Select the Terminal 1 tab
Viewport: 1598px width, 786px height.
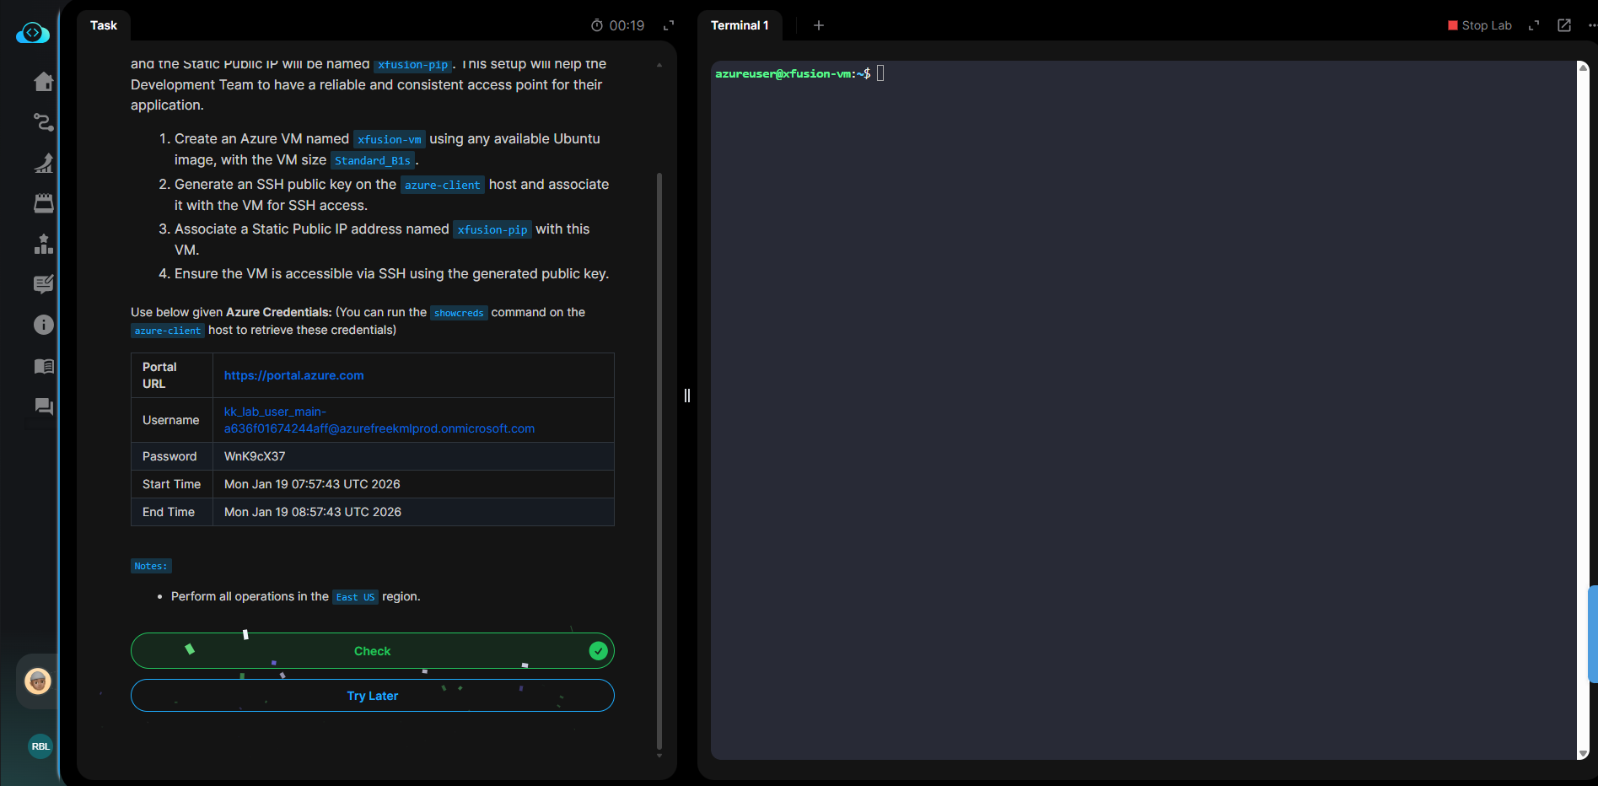click(x=740, y=25)
